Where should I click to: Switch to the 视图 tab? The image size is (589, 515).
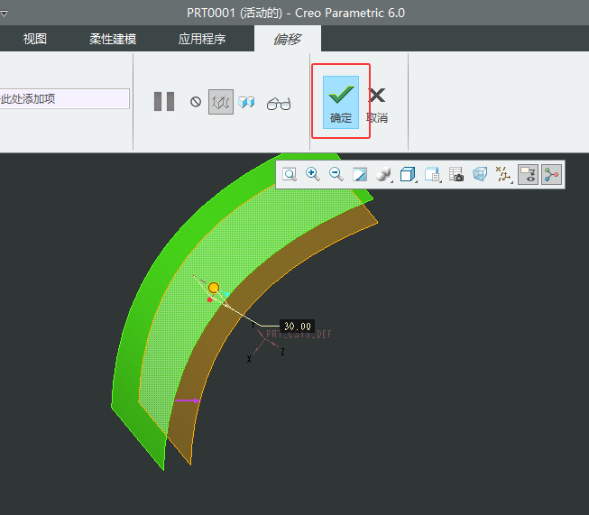click(35, 39)
